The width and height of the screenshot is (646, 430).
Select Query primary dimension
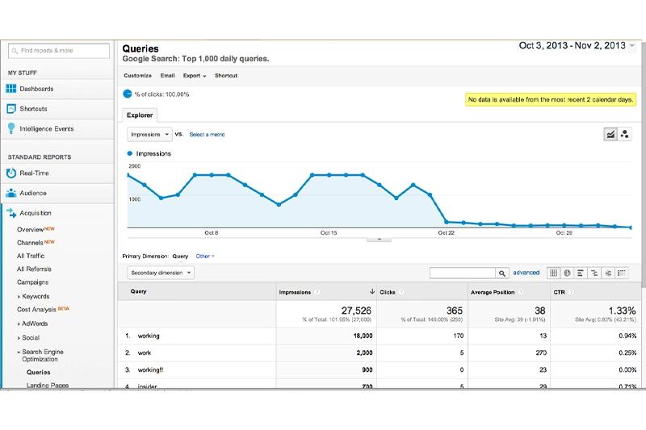tap(180, 257)
